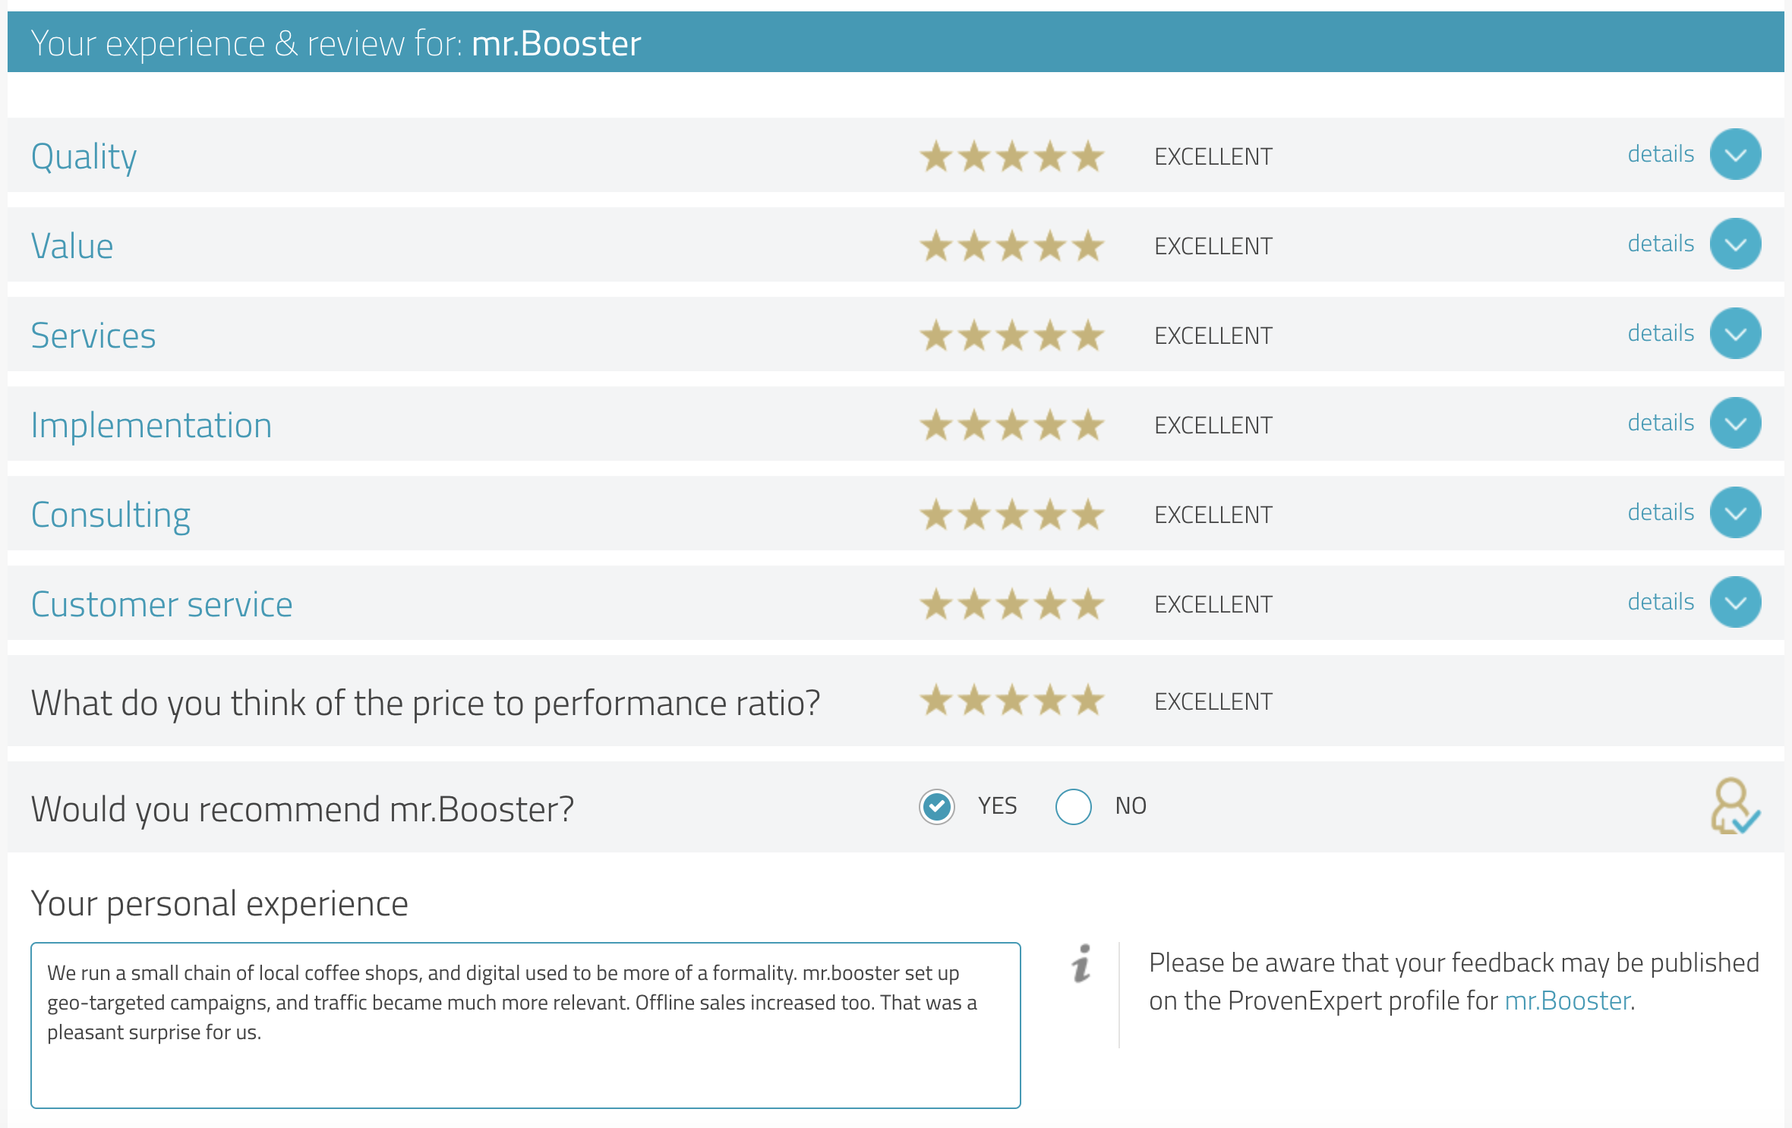Set Services rating to the third star

(x=1012, y=336)
